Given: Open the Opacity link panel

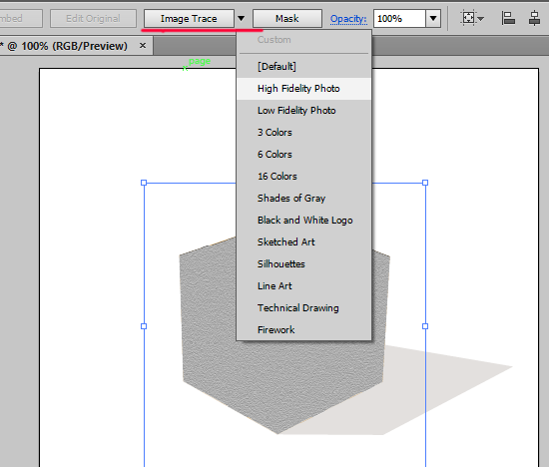Looking at the screenshot, I should pyautogui.click(x=348, y=19).
